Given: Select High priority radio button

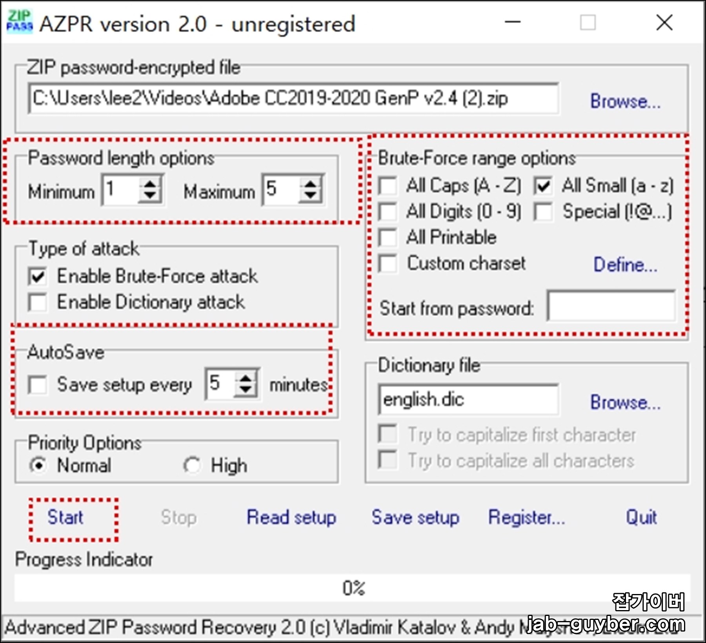Looking at the screenshot, I should point(192,465).
